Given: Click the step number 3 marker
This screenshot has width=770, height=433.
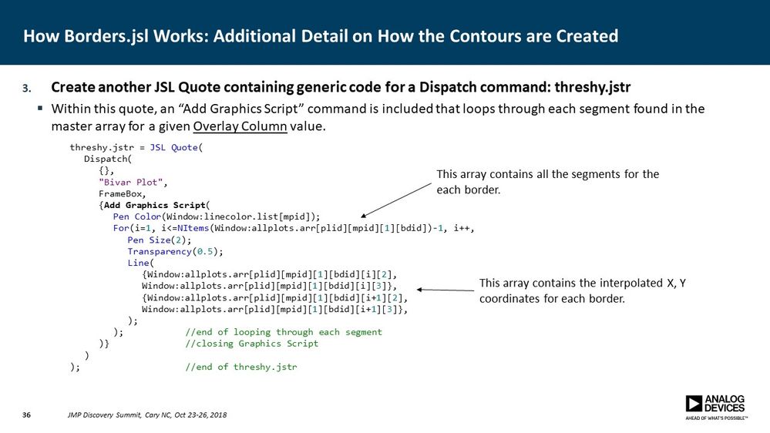Looking at the screenshot, I should point(26,89).
